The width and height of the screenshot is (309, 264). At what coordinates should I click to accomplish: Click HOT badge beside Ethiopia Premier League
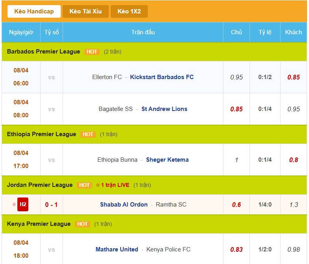(88, 134)
